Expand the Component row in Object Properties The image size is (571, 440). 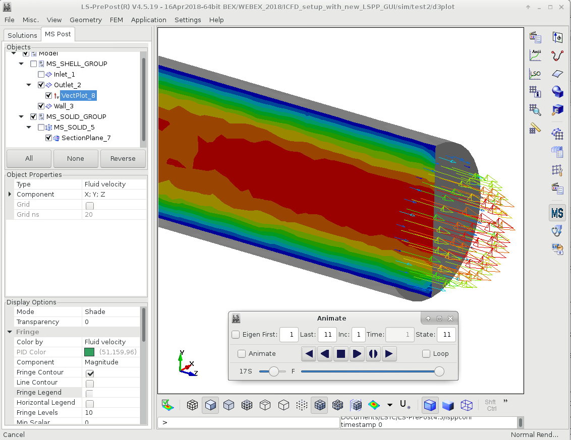[10, 194]
